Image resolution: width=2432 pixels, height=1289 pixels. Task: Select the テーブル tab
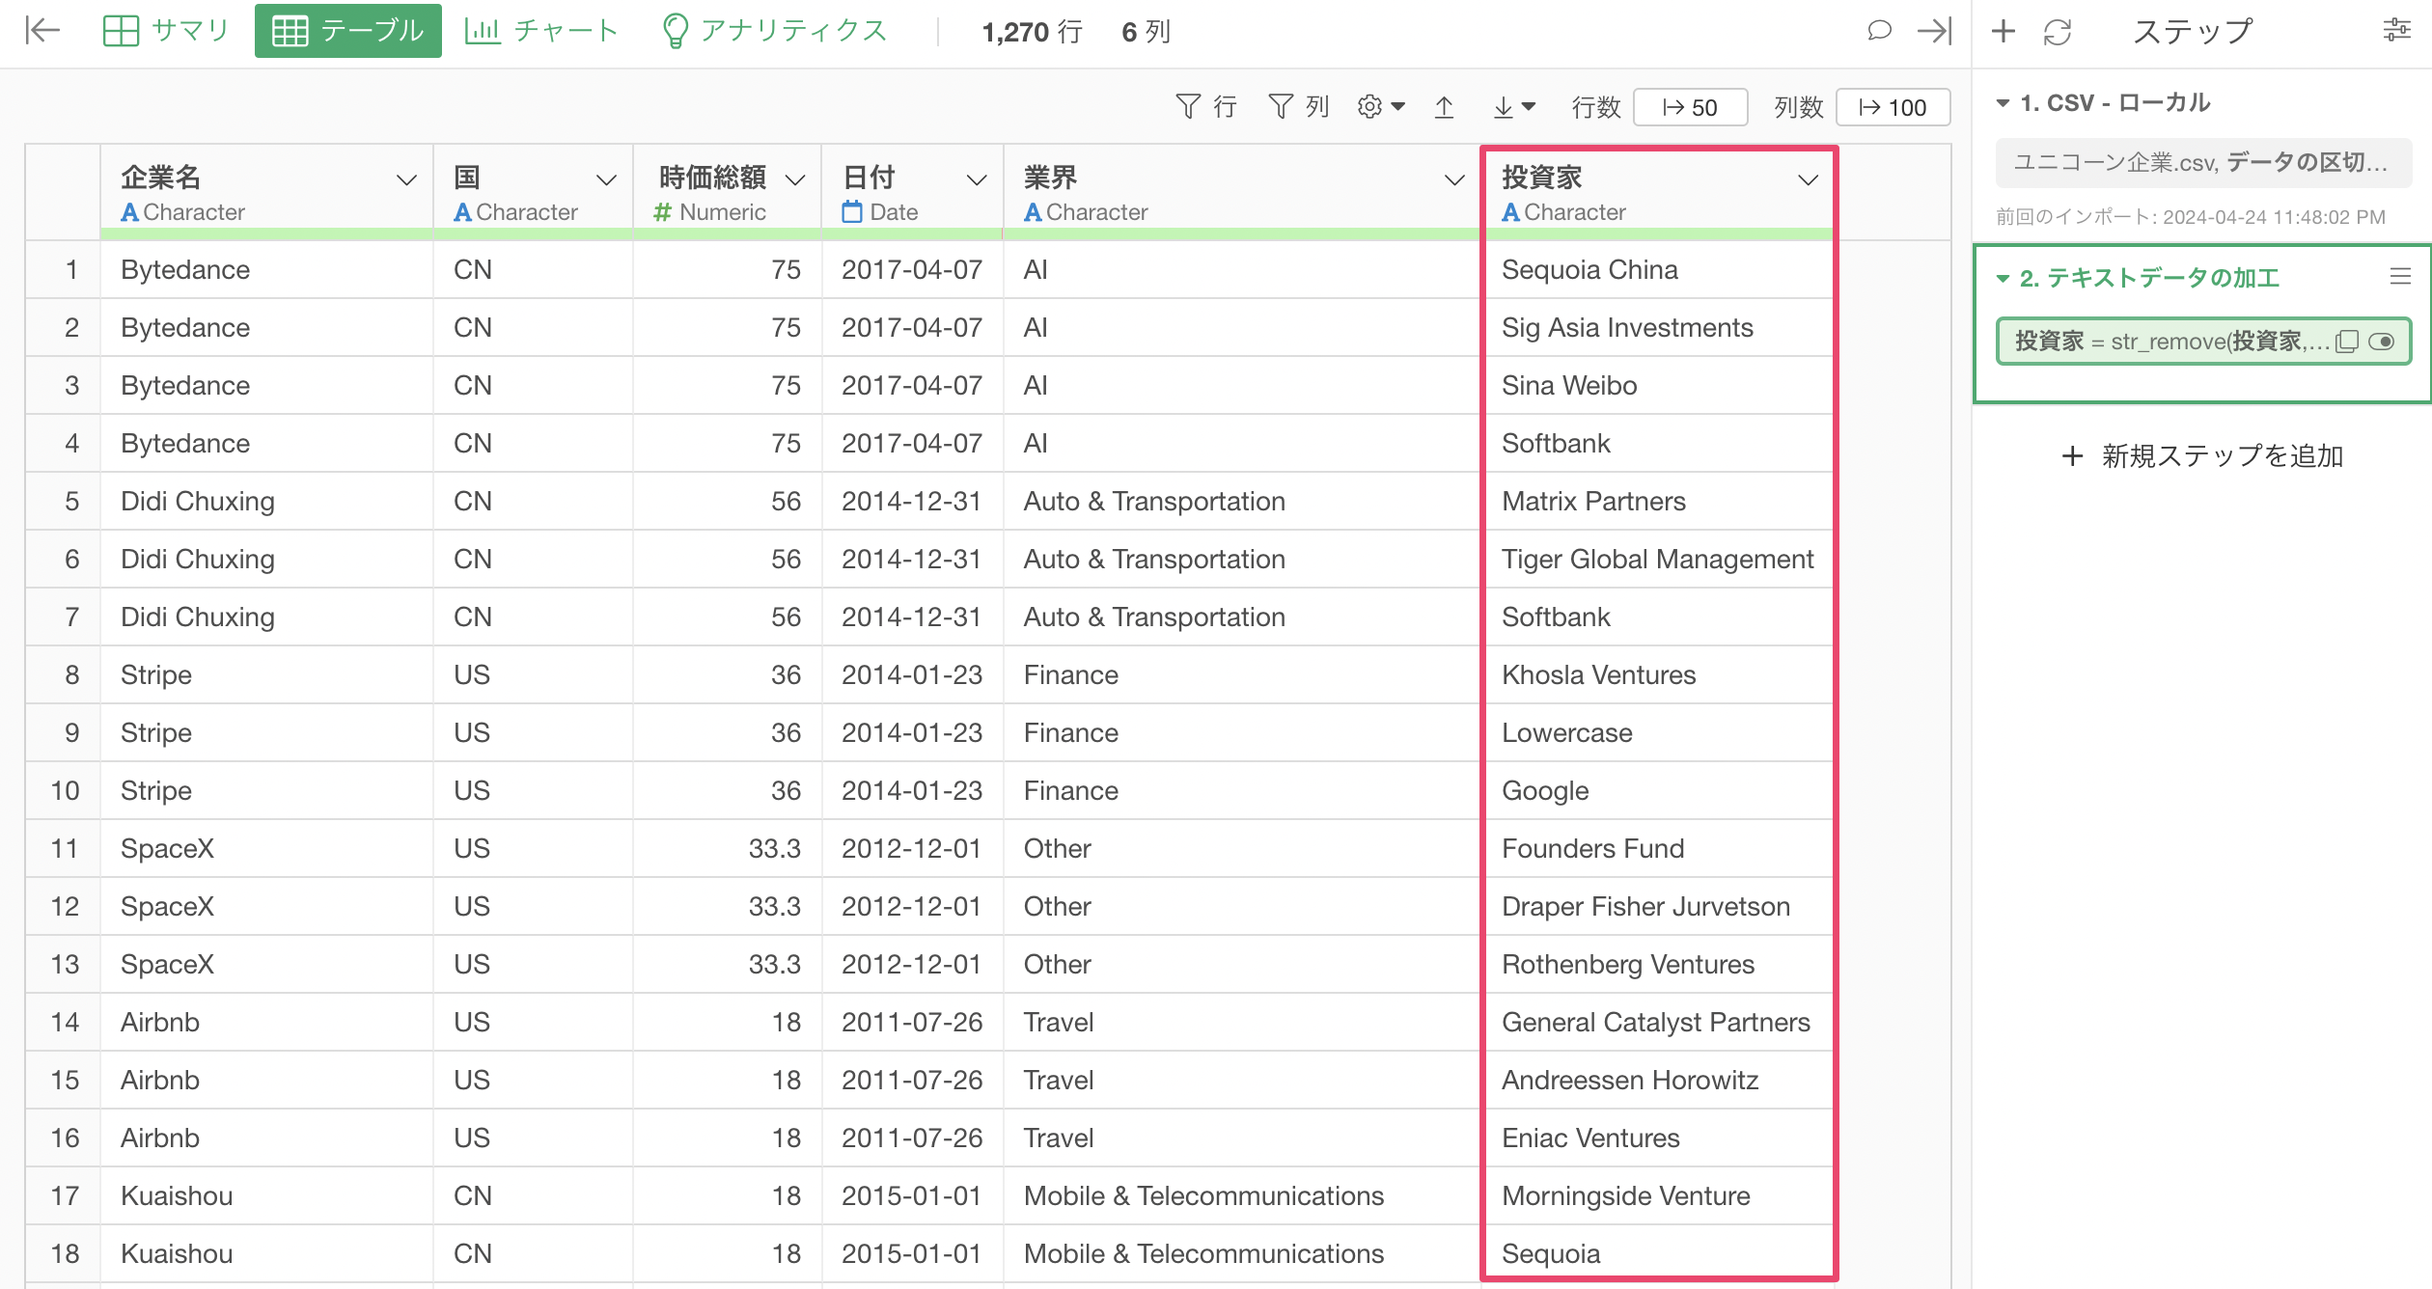point(348,31)
